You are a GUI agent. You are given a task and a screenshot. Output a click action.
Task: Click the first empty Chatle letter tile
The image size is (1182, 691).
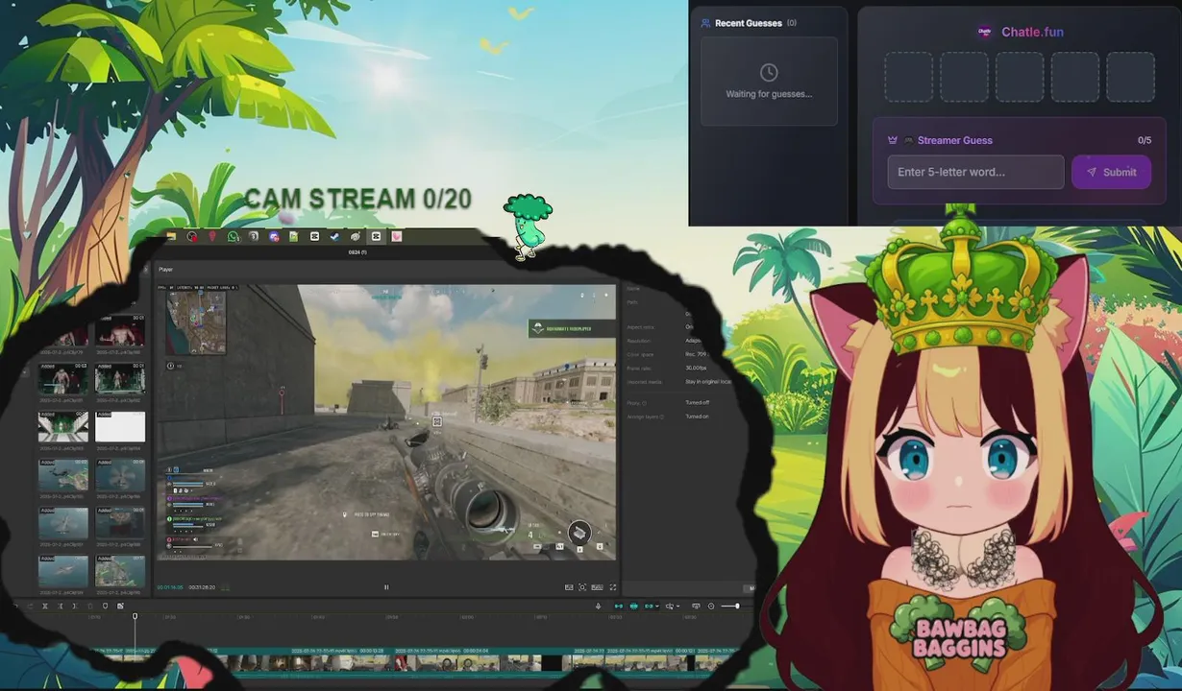tap(908, 77)
